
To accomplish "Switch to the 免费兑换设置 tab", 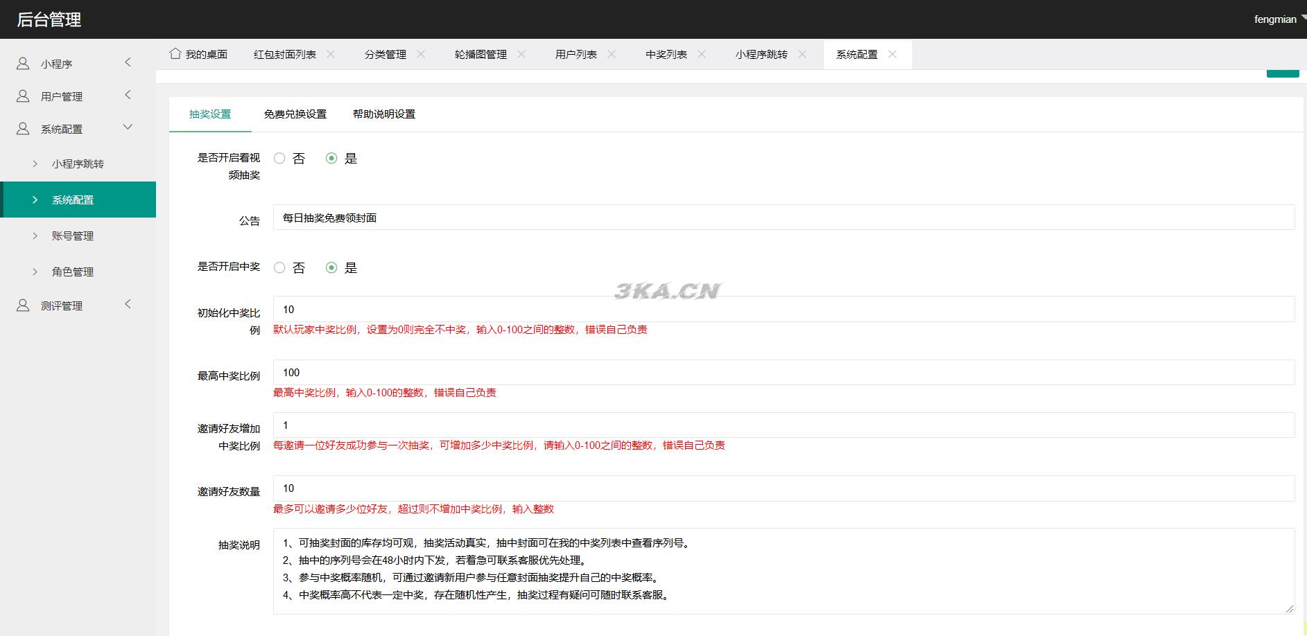I will pos(295,114).
